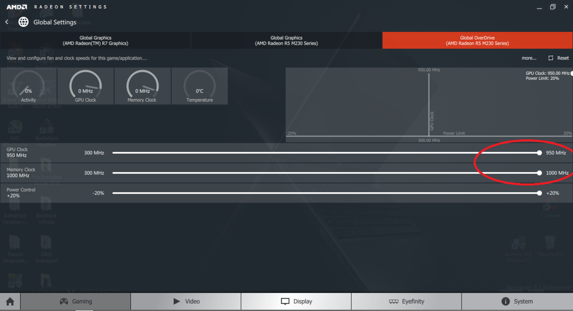Click the Reset square icon
This screenshot has height=311, width=573.
pos(551,58)
